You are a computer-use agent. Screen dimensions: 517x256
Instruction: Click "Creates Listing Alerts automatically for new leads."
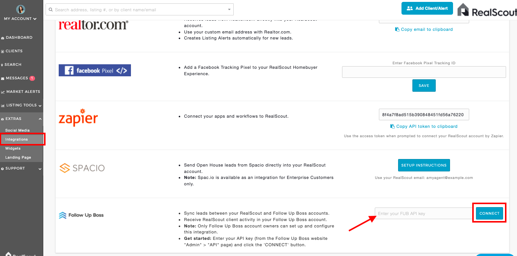[x=239, y=38]
